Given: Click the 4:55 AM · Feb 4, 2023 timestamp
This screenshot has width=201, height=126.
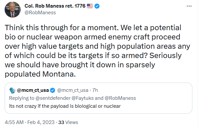Looking at the screenshot, I should [30, 122].
